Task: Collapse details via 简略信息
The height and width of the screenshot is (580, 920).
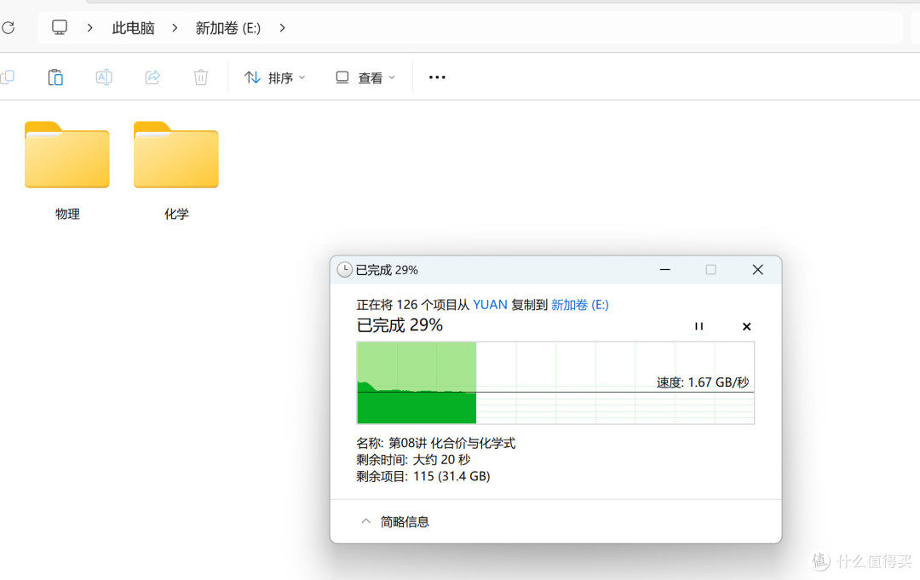Action: (x=394, y=521)
